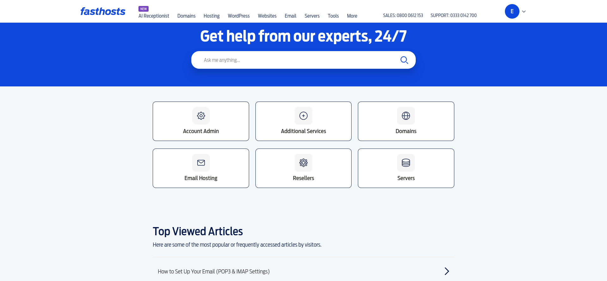Open the Servers navigation menu

coord(312,16)
